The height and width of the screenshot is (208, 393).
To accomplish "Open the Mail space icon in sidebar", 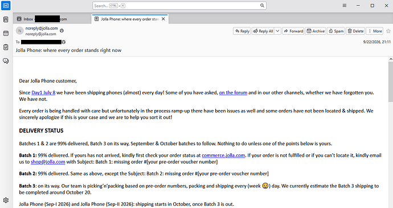I will 6,6.
